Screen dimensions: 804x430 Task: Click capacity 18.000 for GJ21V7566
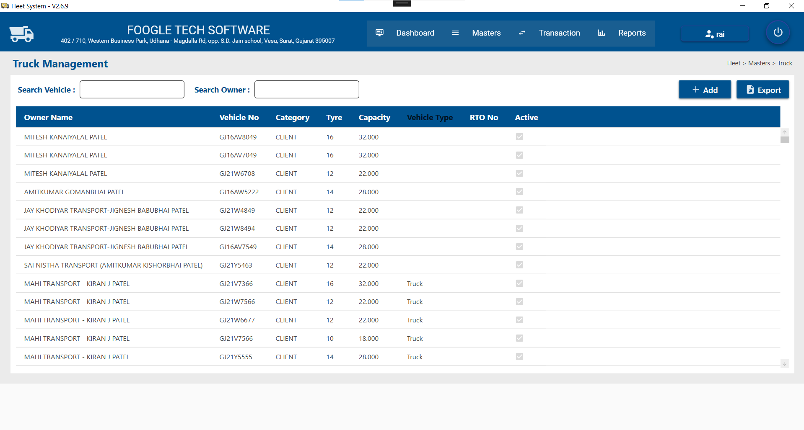368,338
